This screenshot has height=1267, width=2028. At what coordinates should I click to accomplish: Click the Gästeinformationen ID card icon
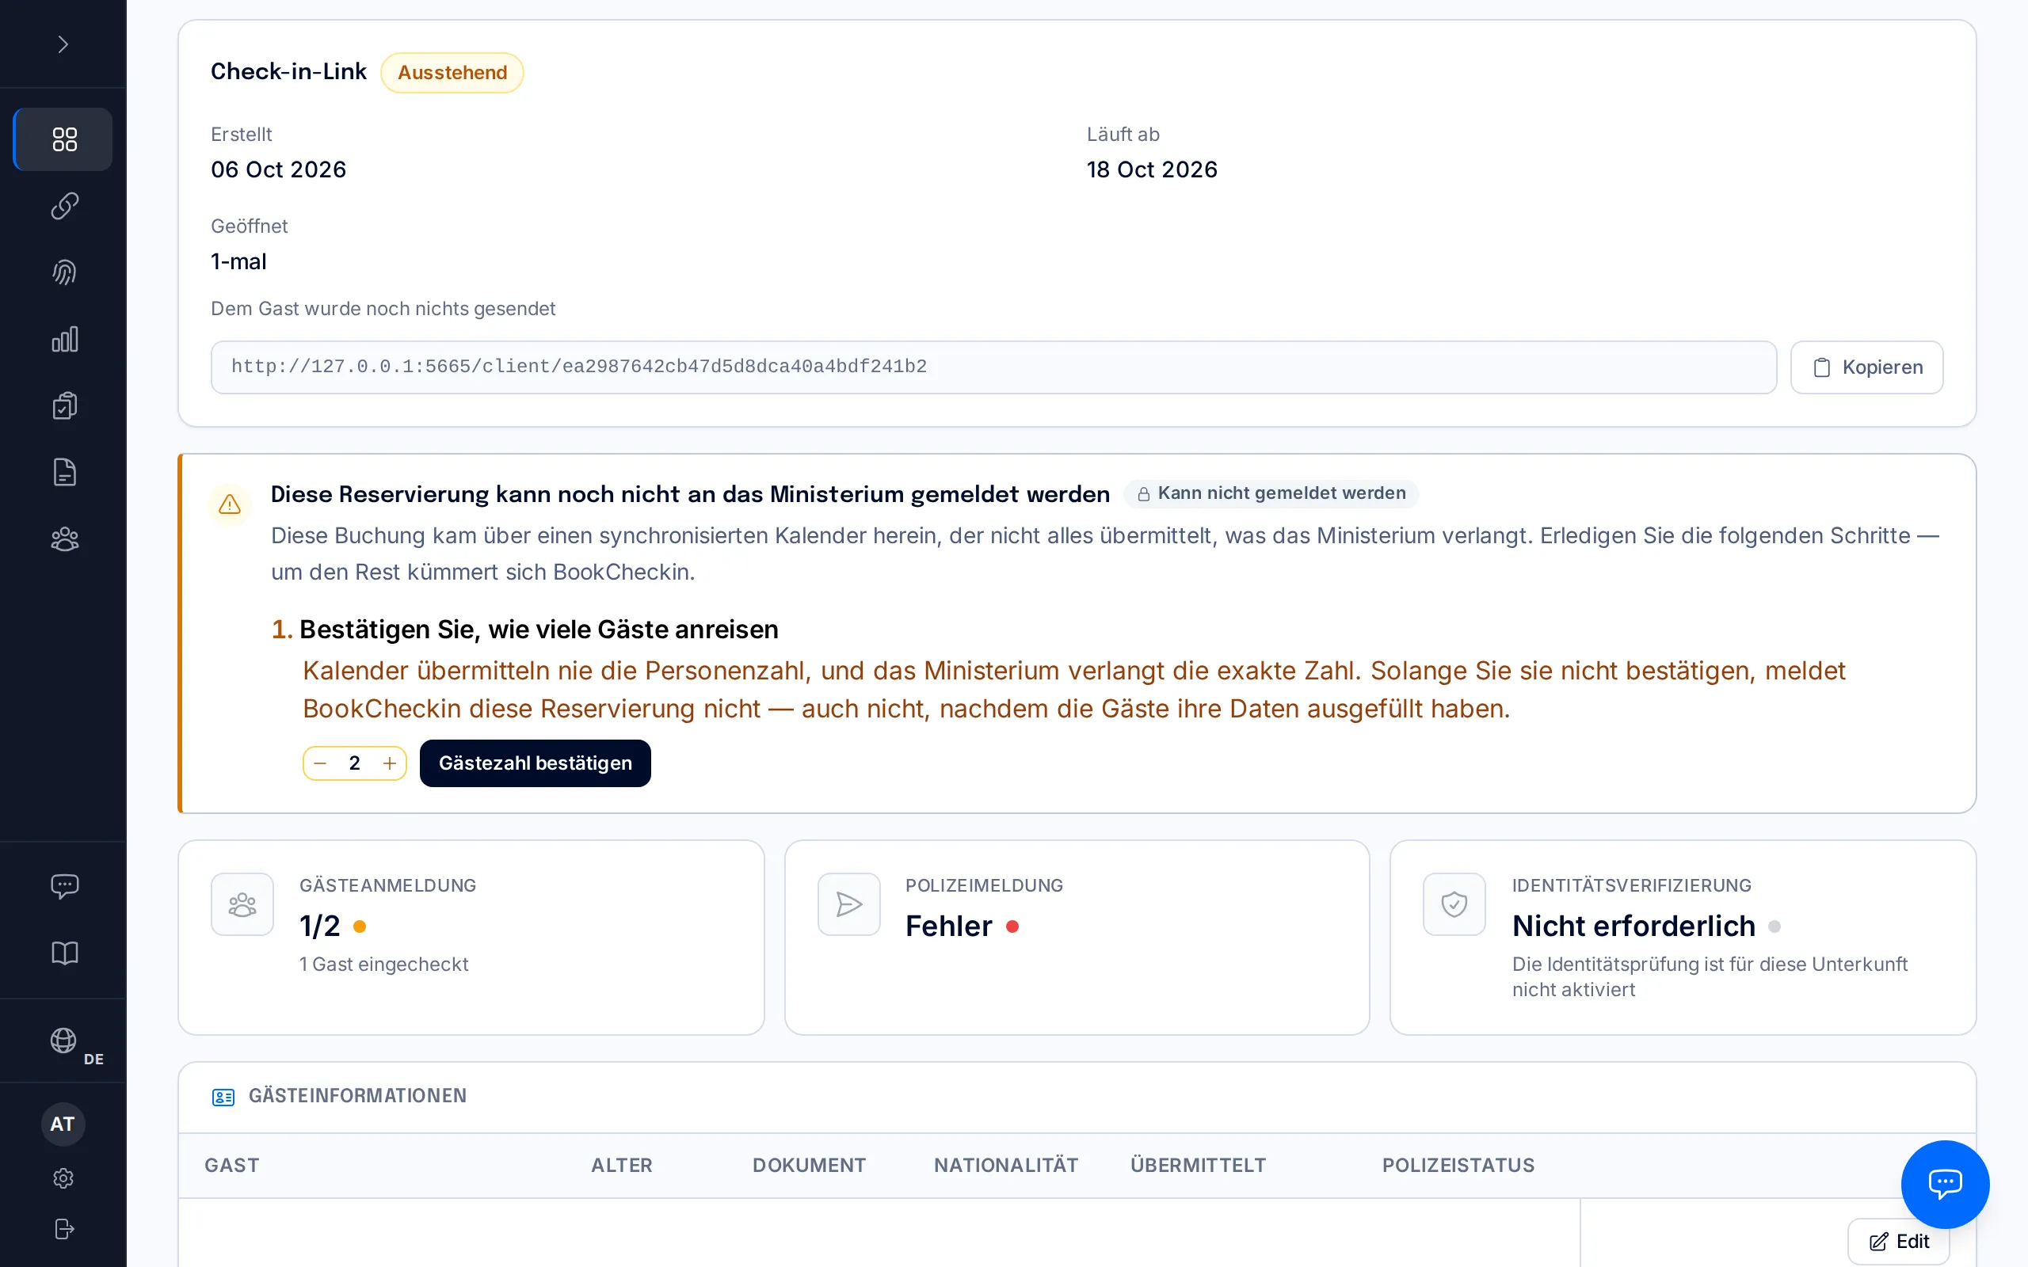pos(223,1097)
